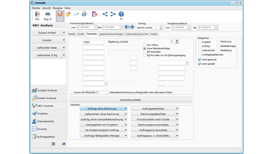Open the Extra menu
273x154 pixels.
coord(67,8)
